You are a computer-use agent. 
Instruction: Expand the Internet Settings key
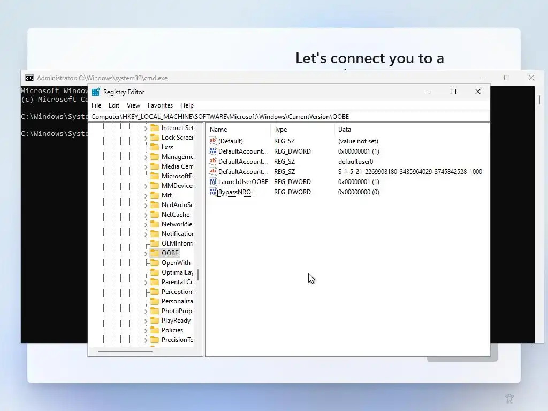(146, 128)
